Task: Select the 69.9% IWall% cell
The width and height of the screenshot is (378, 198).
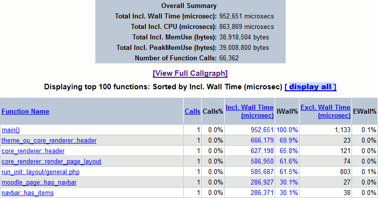Action: coord(289,141)
